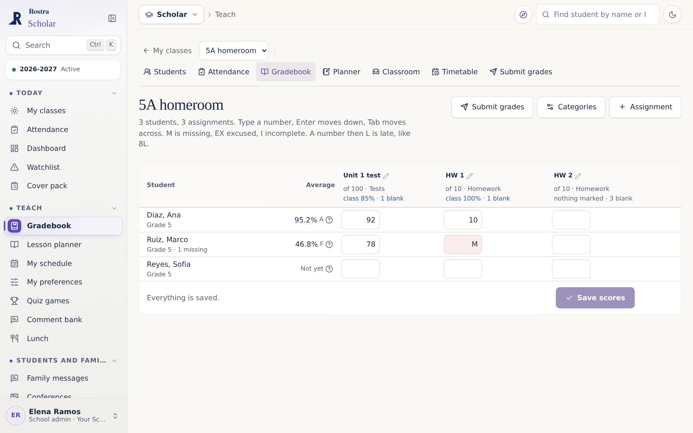Select Reyes, Sofia's Unit 1 test cell
Viewport: 693px width, 433px height.
tap(360, 269)
